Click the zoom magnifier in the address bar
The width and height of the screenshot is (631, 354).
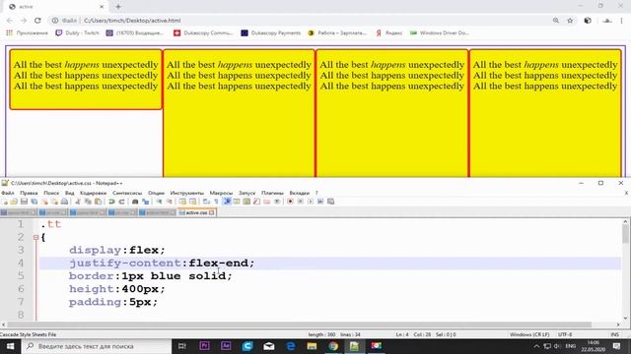(x=556, y=21)
